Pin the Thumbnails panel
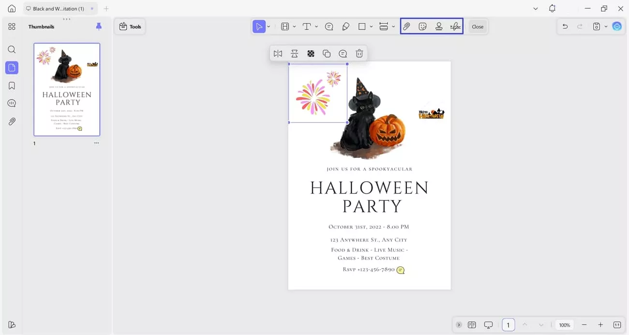 point(99,27)
